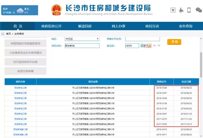Open the mobile phone version icon
Screen dimensions: 203x138
[189, 10]
